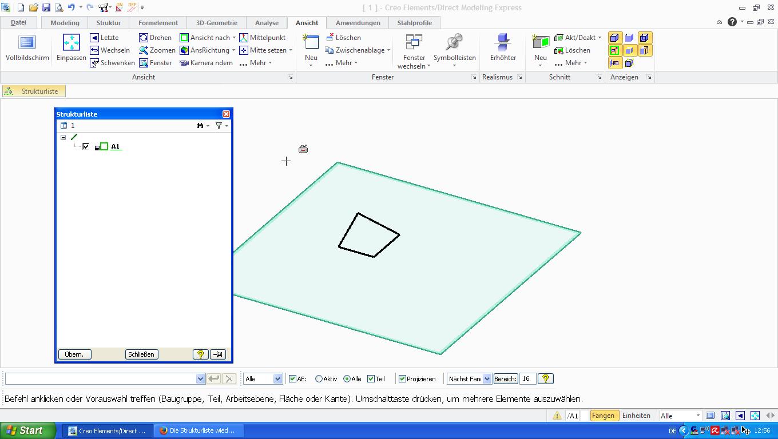Click the Einpassen fit-view icon
The width and height of the screenshot is (778, 439).
coord(72,42)
